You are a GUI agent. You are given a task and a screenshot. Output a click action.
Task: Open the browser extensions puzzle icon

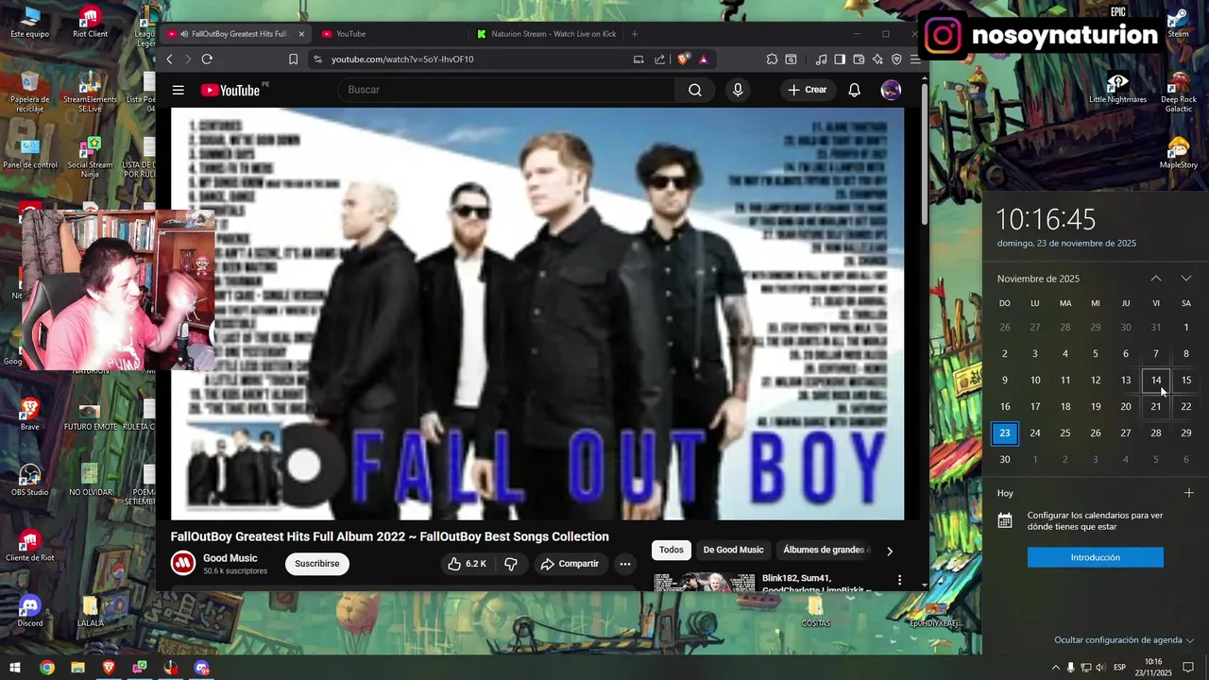point(772,59)
